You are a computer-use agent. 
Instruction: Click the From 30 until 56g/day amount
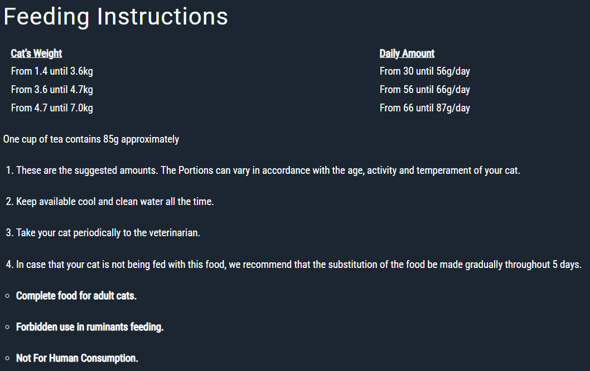point(425,71)
